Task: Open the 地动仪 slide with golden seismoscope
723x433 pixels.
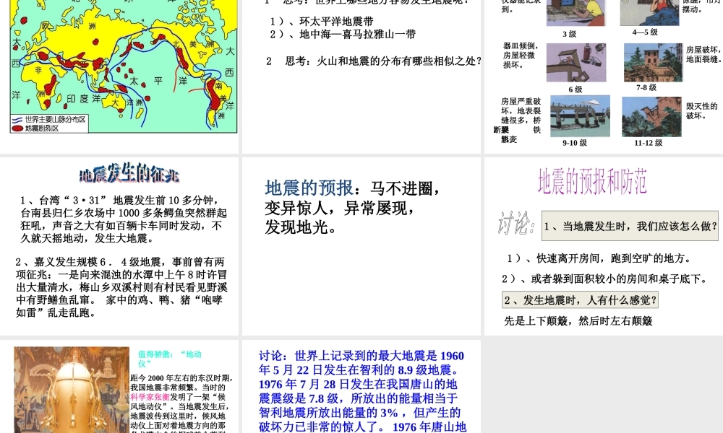Action: point(119,387)
